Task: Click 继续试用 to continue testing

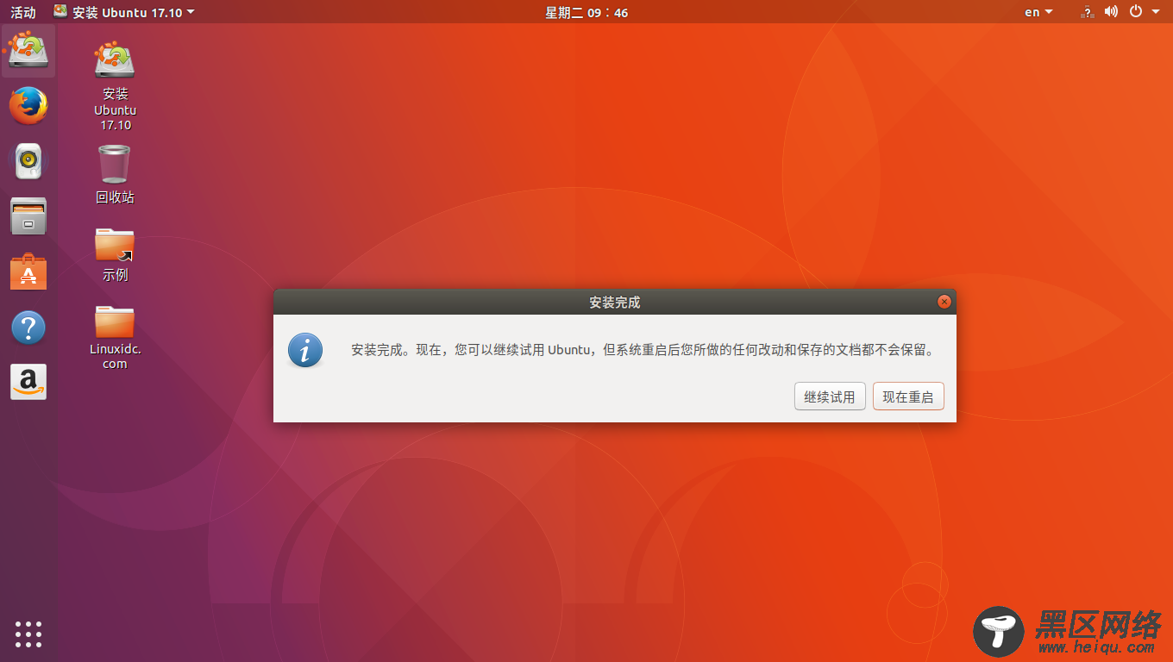Action: coord(830,397)
